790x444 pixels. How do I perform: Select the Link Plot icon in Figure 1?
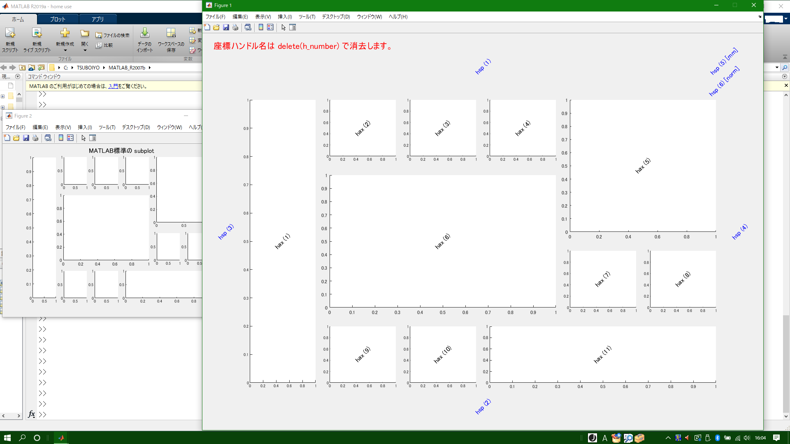click(248, 28)
